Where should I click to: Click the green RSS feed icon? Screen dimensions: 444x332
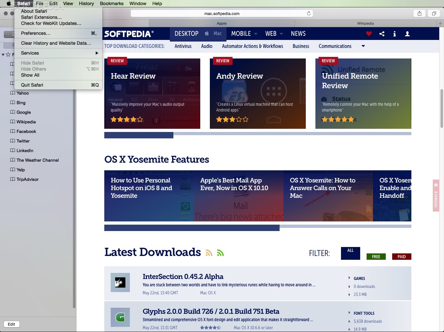pyautogui.click(x=220, y=253)
